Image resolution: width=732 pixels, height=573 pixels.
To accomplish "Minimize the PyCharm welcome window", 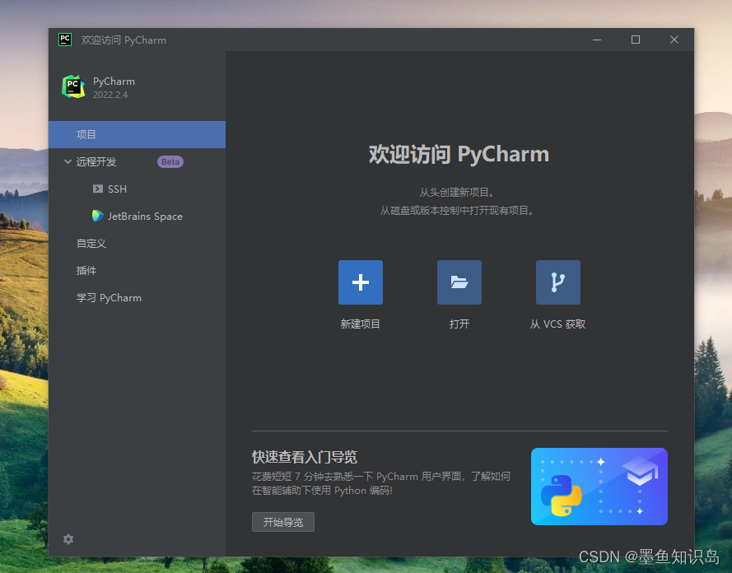I will [597, 40].
